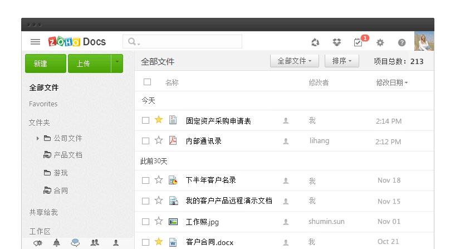Click the share person icon for 固定资产采购申请表

pyautogui.click(x=286, y=121)
